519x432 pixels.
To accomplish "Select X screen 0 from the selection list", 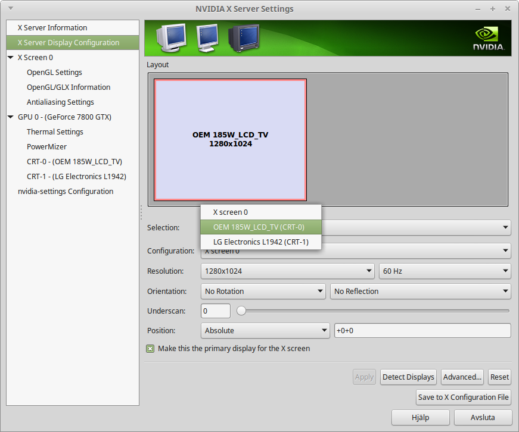I will pos(260,212).
